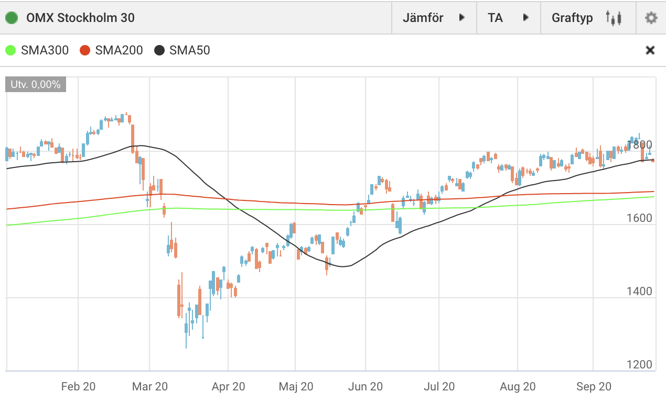Viewport: 666px width, 404px height.
Task: Click the Jun 20 axis label
Action: 366,387
